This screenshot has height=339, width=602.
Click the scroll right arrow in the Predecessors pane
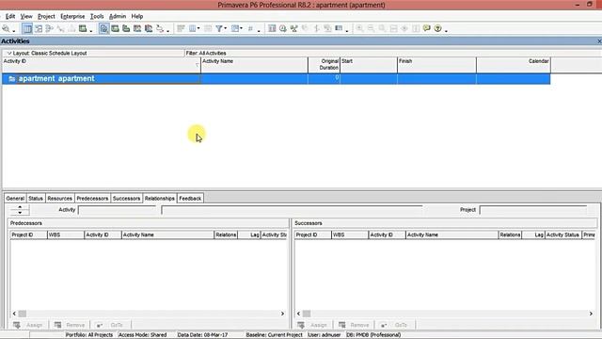(x=282, y=314)
